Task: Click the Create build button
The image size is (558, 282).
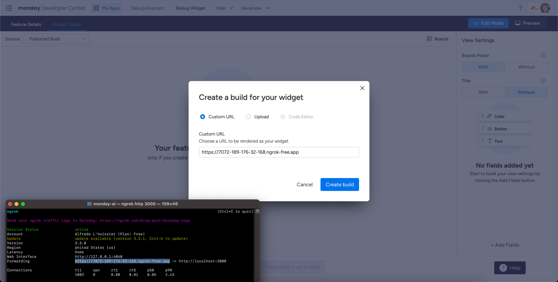Action: click(x=340, y=185)
